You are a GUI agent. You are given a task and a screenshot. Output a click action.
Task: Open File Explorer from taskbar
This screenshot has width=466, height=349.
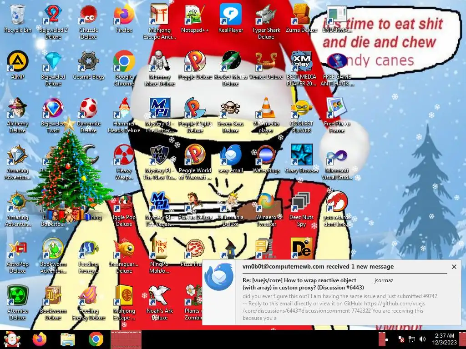[x=68, y=339]
